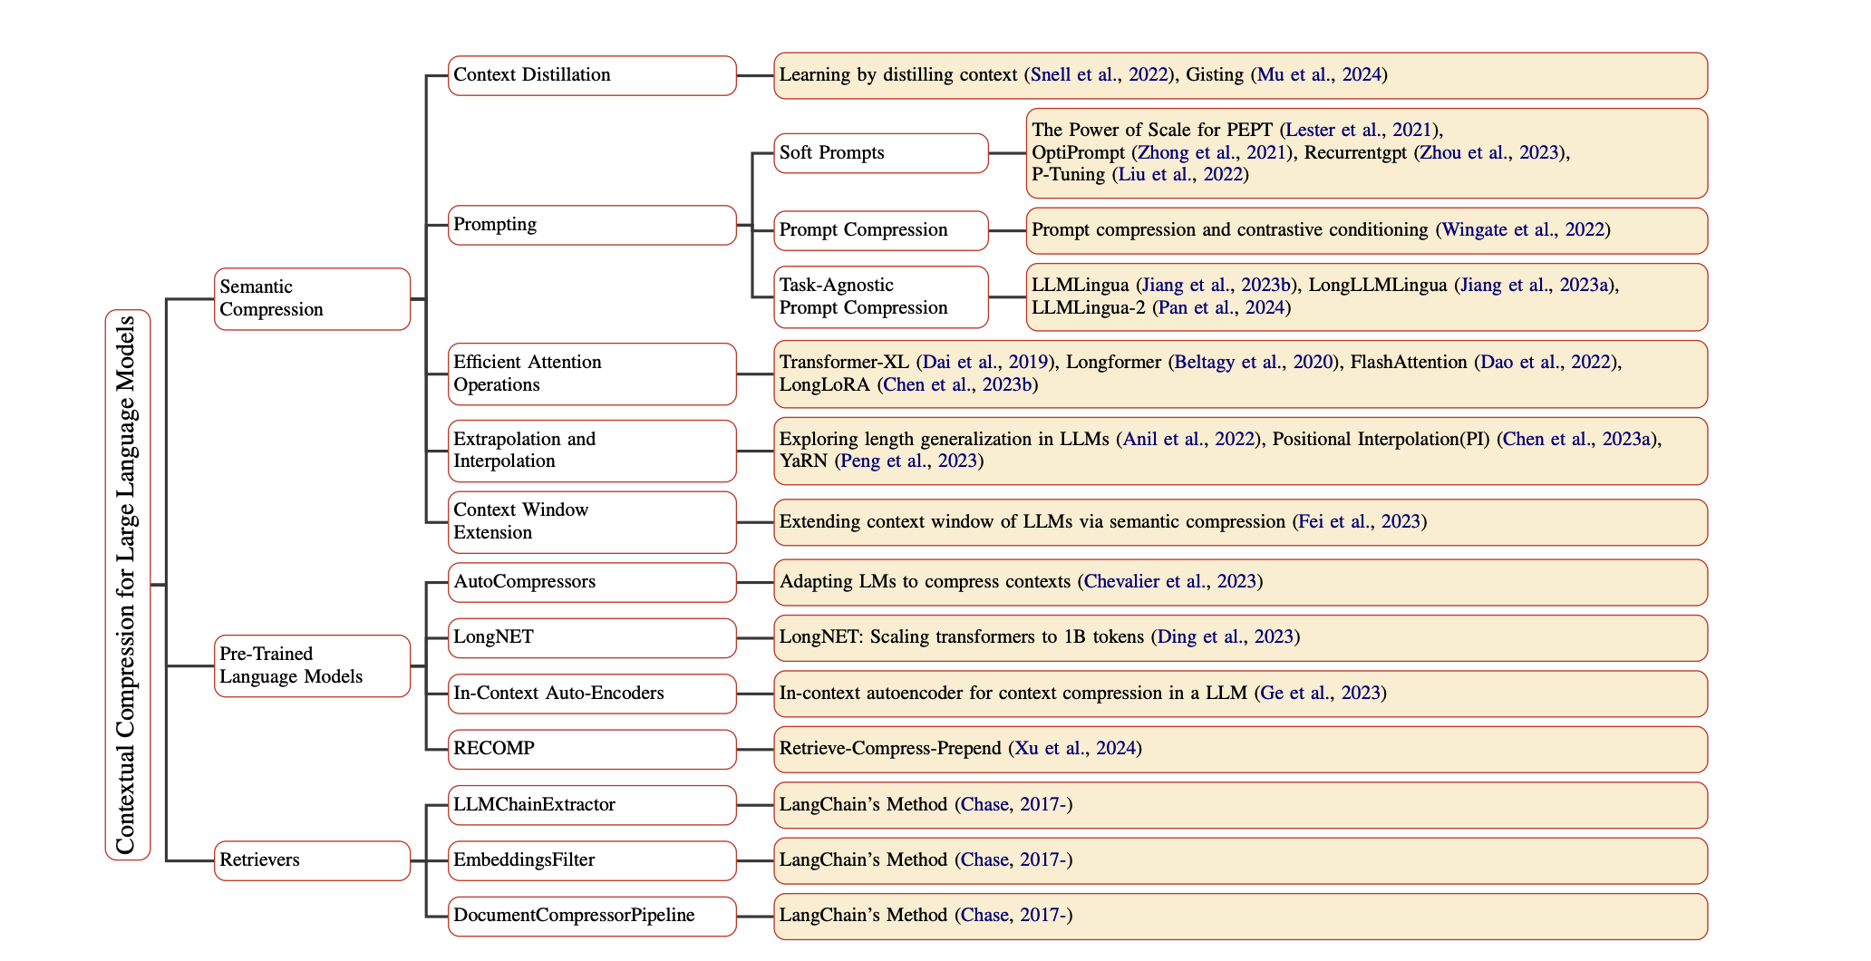Image resolution: width=1871 pixels, height=961 pixels.
Task: Select the EmbeddingsFilter node
Action: tap(592, 860)
